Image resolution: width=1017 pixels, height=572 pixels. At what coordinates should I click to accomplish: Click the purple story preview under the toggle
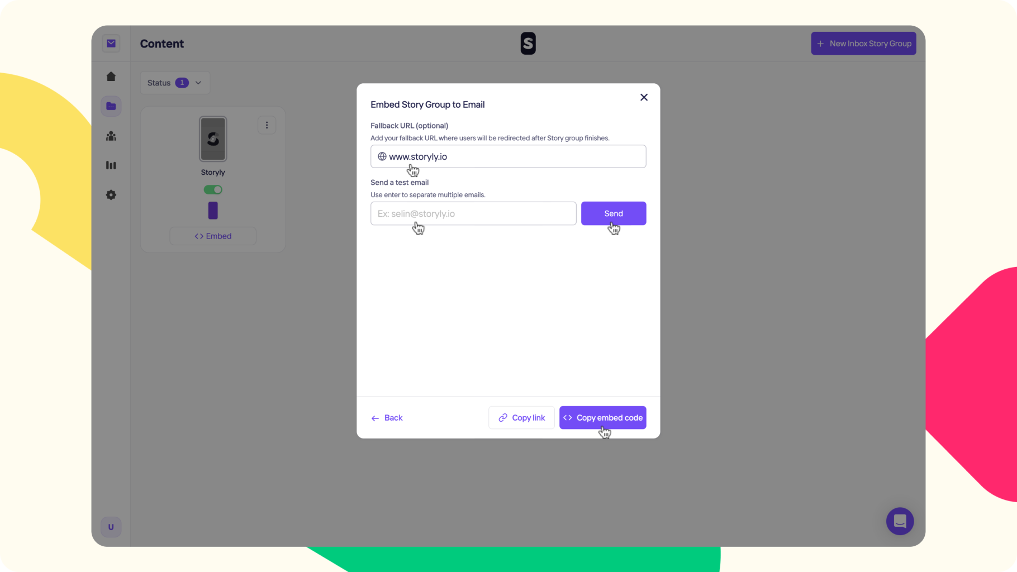pos(213,211)
